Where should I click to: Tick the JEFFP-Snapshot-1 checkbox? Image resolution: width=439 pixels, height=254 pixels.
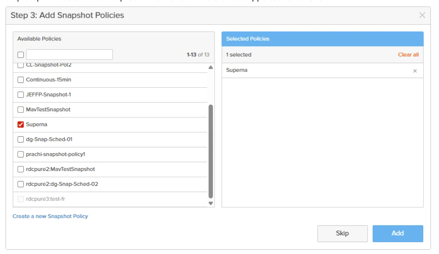pos(21,95)
